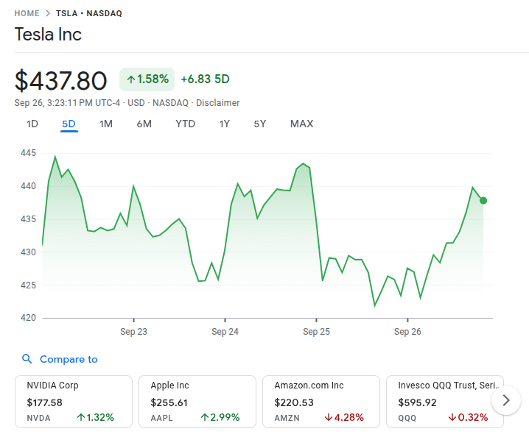
Task: Switch chart to 1M range
Action: point(106,124)
